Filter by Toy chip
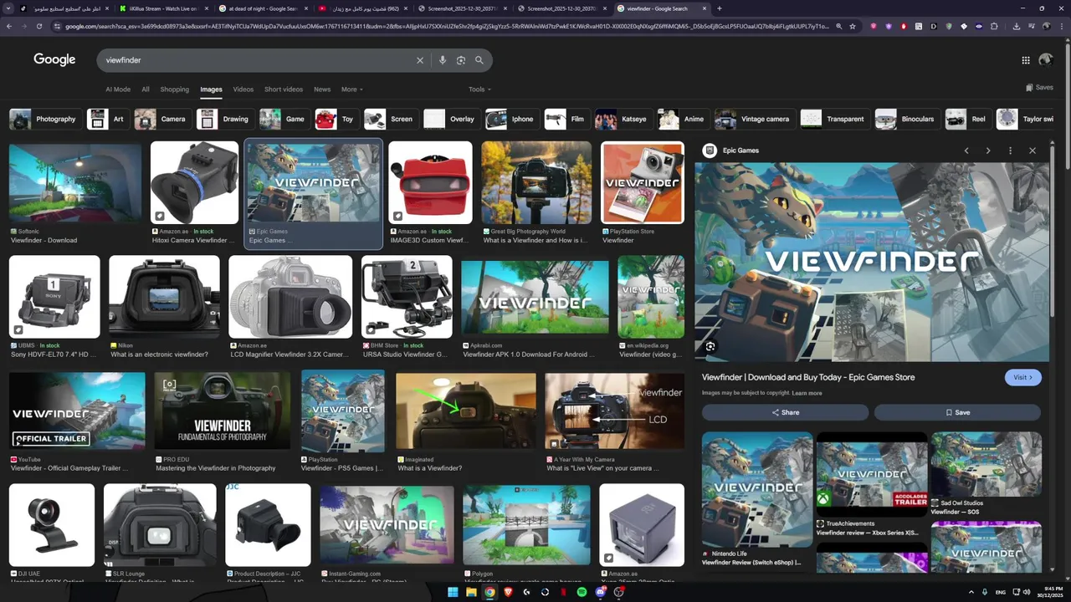The height and width of the screenshot is (602, 1071). [x=336, y=119]
